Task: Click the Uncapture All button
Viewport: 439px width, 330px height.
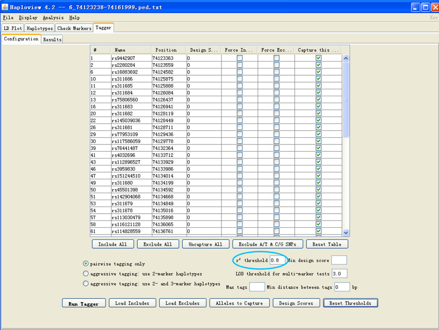Action: pos(205,244)
